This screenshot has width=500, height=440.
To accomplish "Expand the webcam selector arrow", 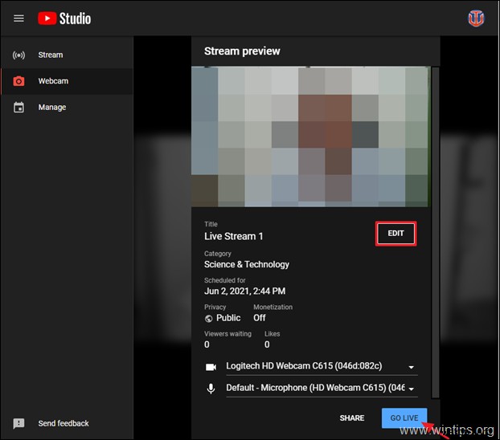I will click(411, 368).
